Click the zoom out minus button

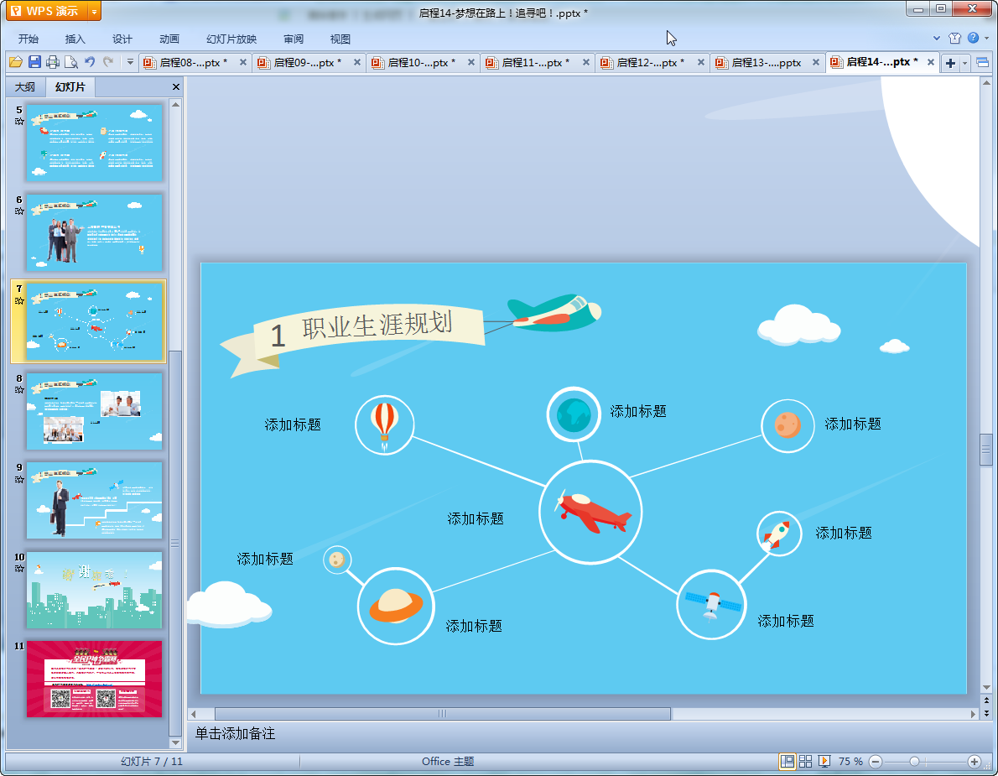(876, 761)
